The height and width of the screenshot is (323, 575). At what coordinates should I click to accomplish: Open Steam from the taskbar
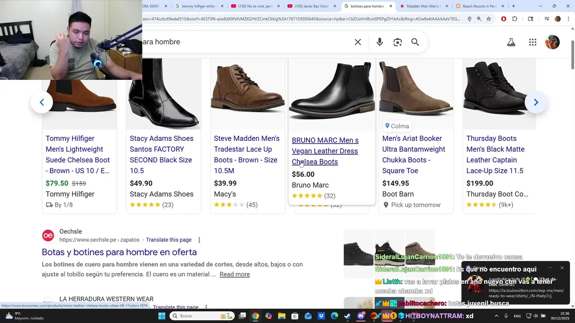347,316
